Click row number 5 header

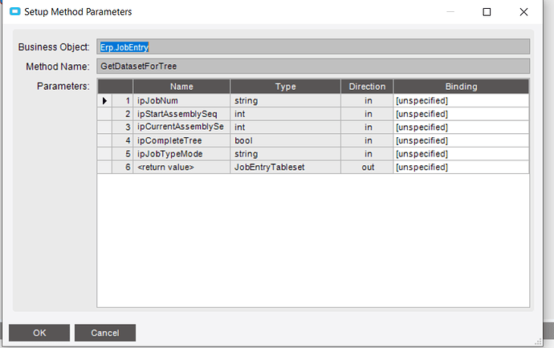123,154
